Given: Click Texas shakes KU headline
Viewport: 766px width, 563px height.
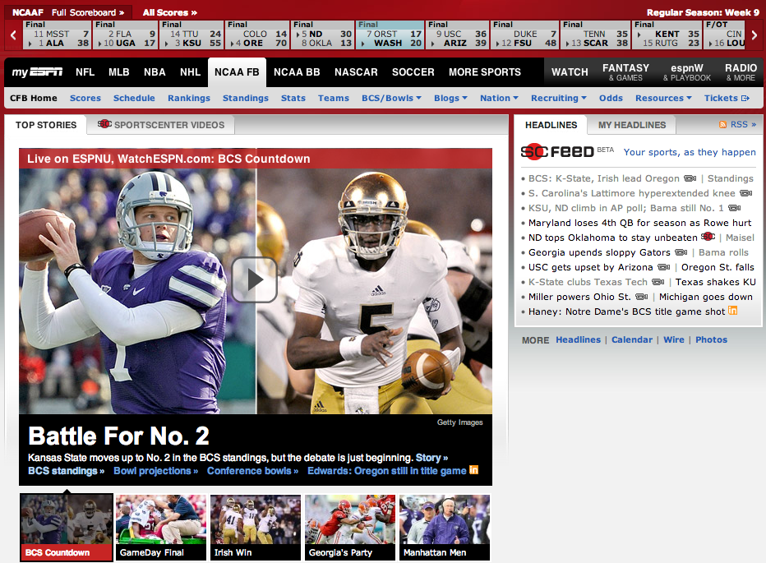Looking at the screenshot, I should point(716,282).
